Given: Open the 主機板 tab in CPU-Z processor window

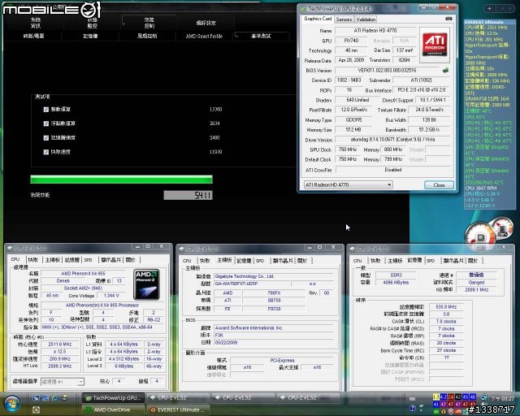Looking at the screenshot, I should (x=52, y=260).
